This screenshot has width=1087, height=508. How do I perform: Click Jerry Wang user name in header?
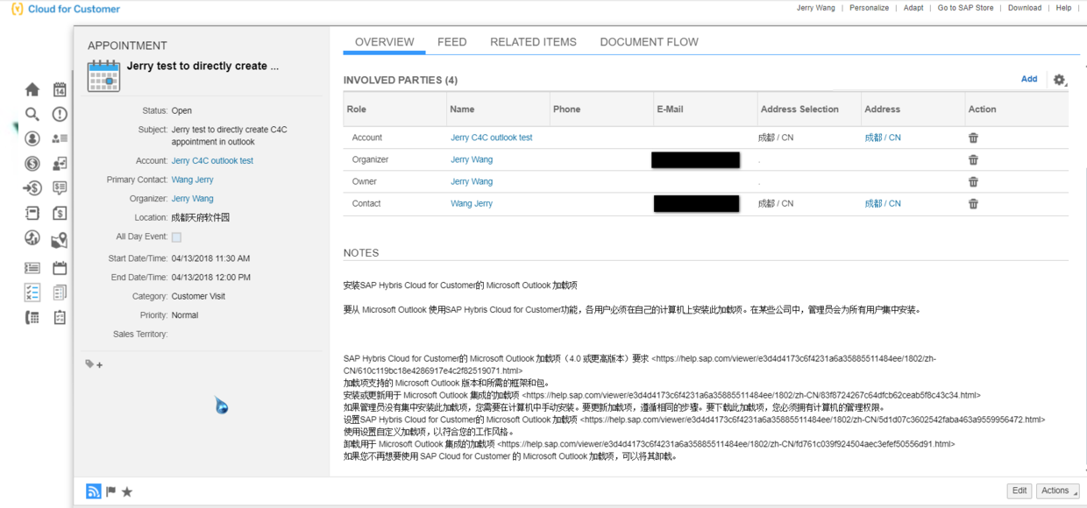815,8
